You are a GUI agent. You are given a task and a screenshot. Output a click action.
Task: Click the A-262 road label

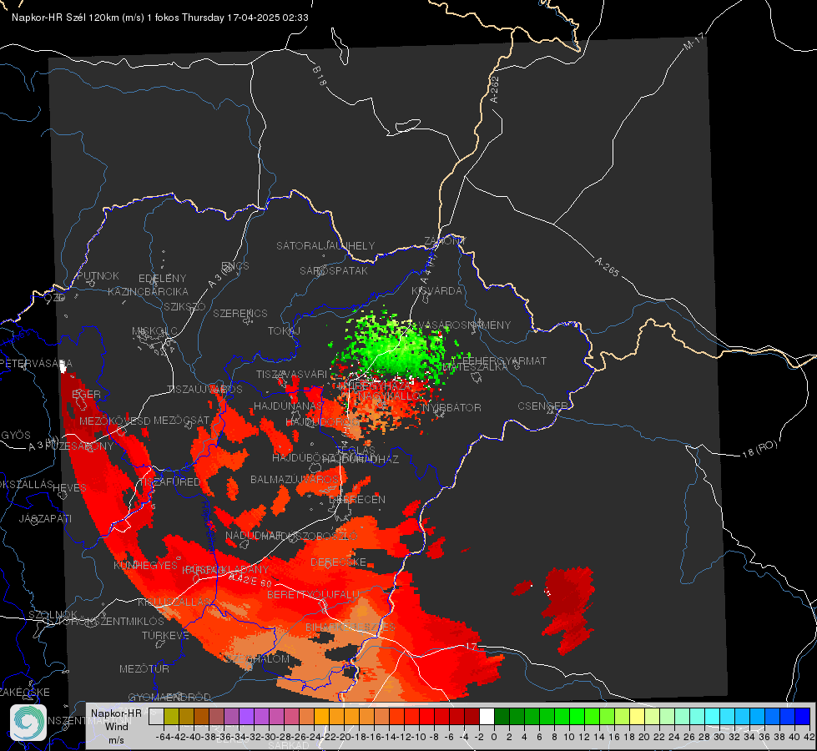tap(495, 89)
